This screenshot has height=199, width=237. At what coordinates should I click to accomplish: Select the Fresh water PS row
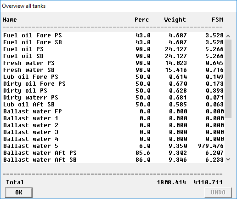click(x=113, y=63)
